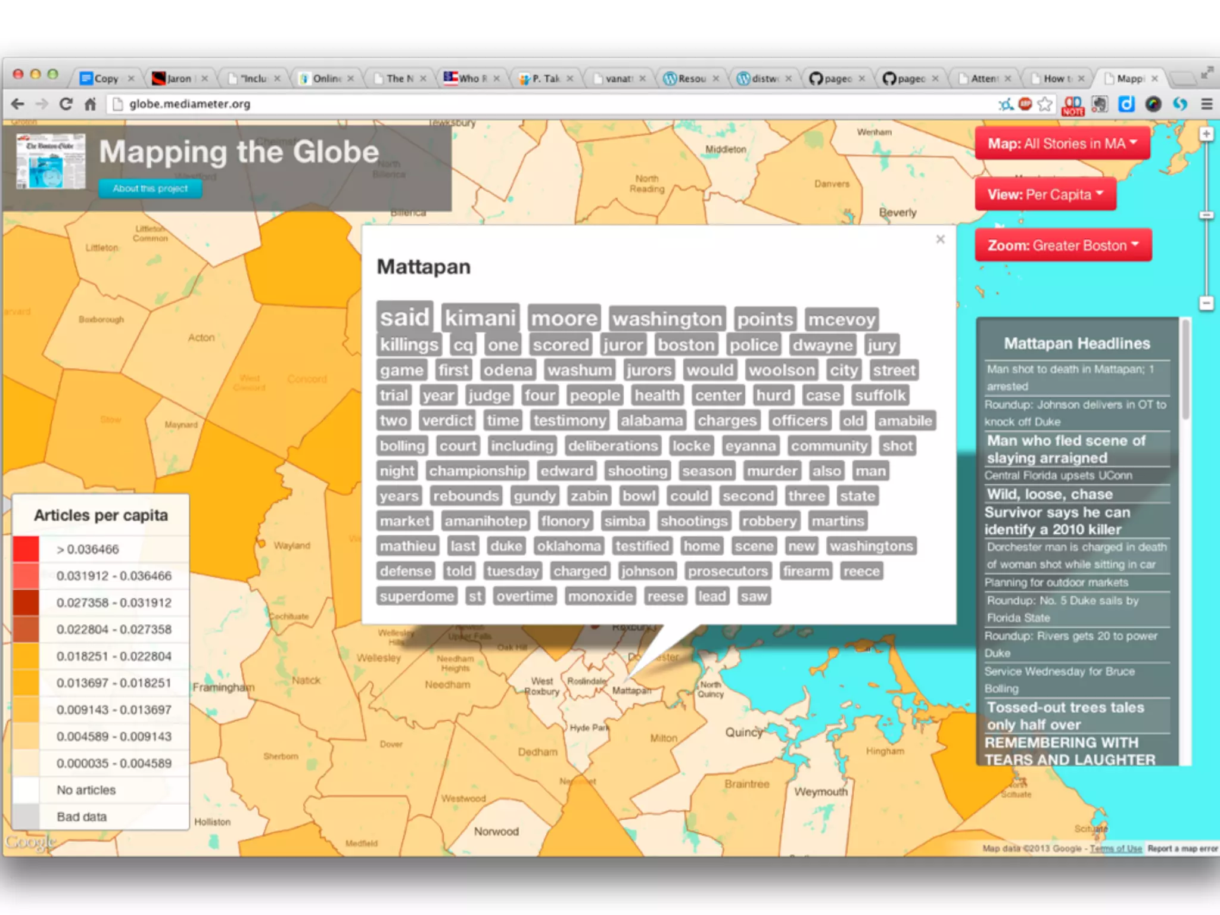This screenshot has width=1220, height=915.
Task: Click the map zoom-in plus button
Action: [1206, 134]
